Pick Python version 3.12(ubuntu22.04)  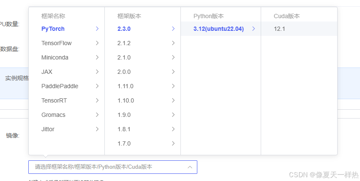pyautogui.click(x=221, y=29)
